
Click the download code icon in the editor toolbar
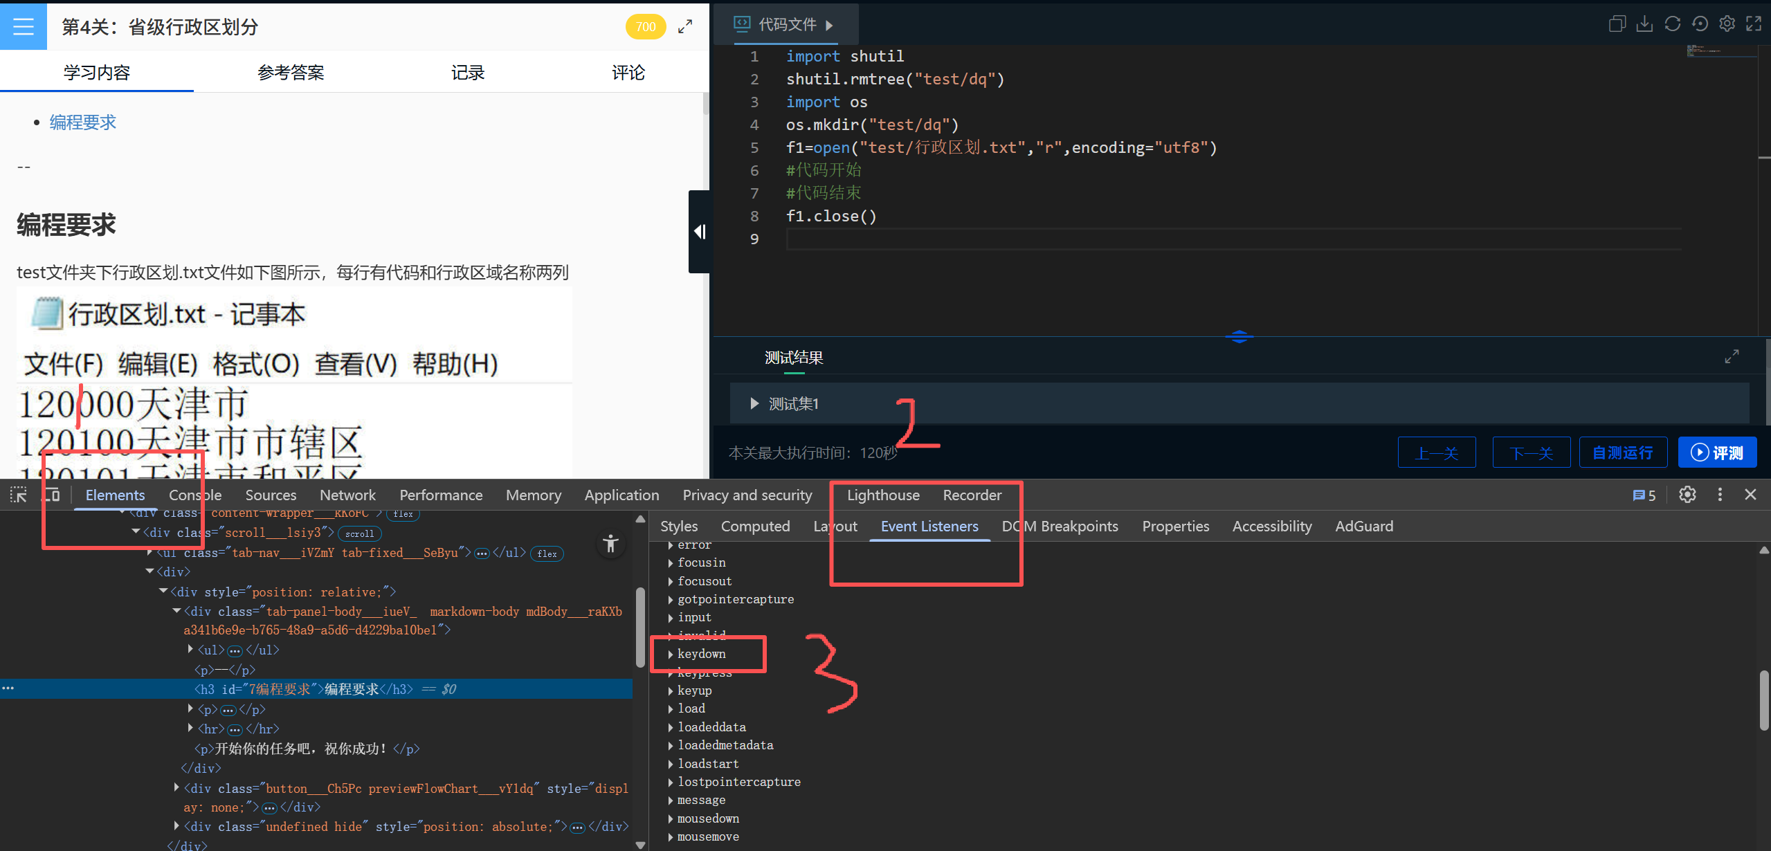coord(1644,24)
